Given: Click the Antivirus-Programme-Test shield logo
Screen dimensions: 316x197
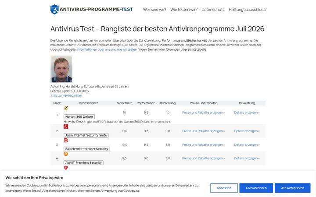Looking at the screenshot, I should pyautogui.click(x=54, y=9).
